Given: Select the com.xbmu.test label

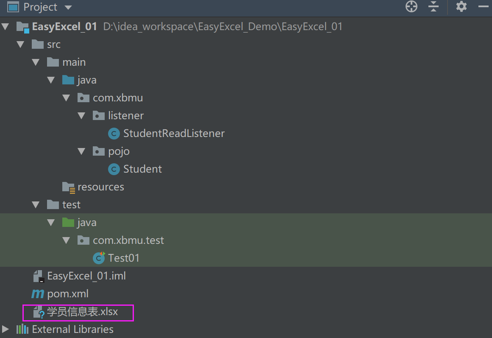Looking at the screenshot, I should pyautogui.click(x=128, y=240).
